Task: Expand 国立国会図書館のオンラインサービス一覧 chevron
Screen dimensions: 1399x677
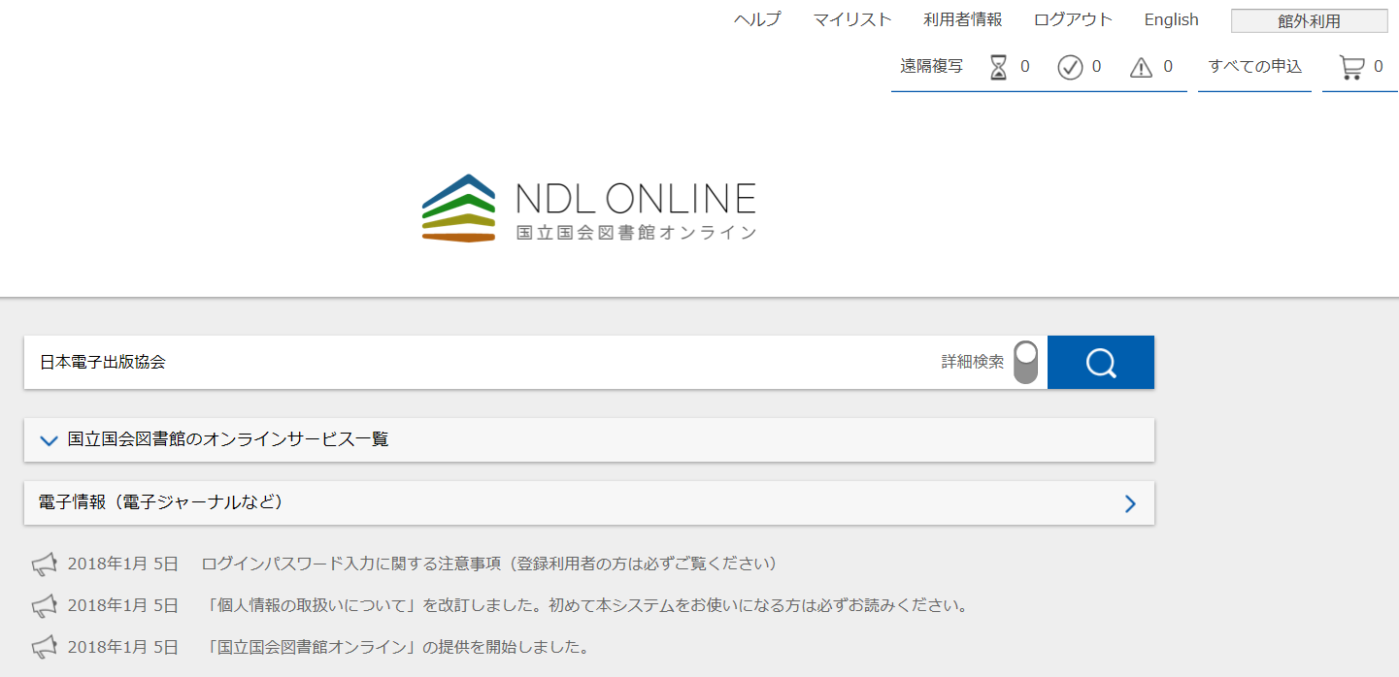Action: point(50,440)
